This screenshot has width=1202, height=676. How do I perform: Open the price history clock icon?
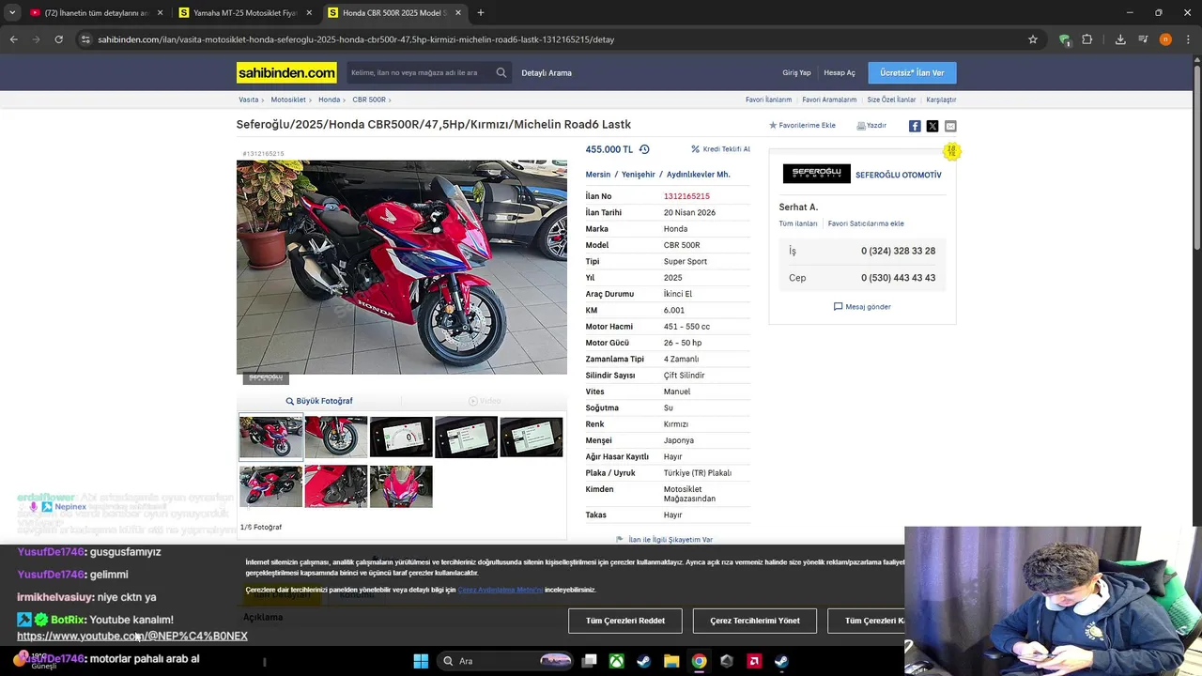[644, 149]
